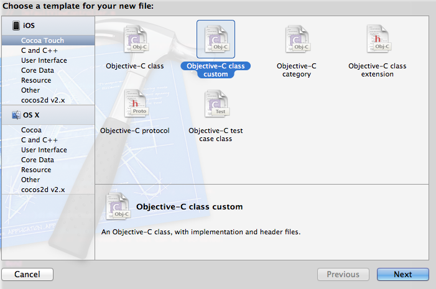Click the 'Choose a template for your new file' heading
Image resolution: width=436 pixels, height=289 pixels.
click(78, 6)
